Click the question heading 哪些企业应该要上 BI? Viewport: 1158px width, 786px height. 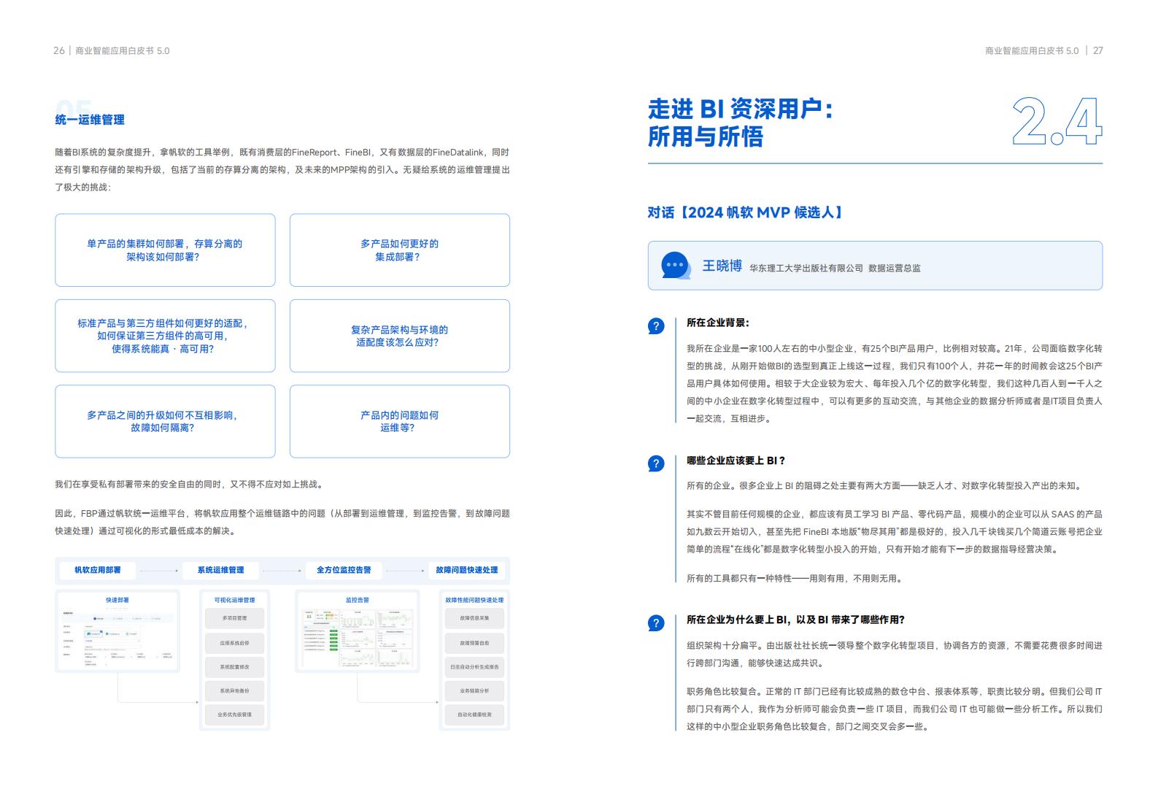(736, 461)
